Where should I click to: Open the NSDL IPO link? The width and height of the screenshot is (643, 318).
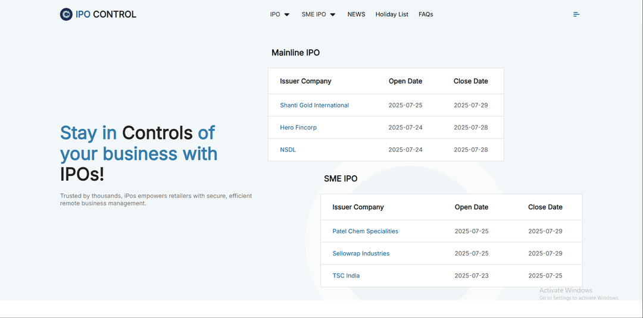tap(288, 150)
